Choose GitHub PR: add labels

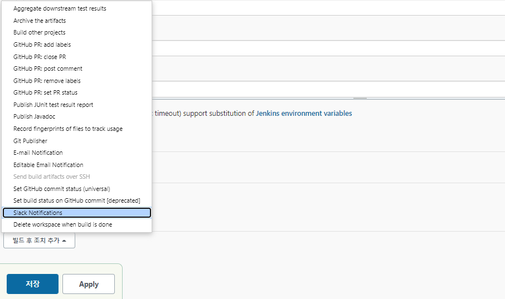(77, 45)
